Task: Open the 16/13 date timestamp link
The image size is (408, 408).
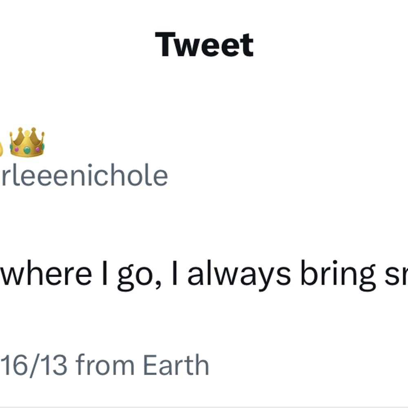Action: (33, 365)
